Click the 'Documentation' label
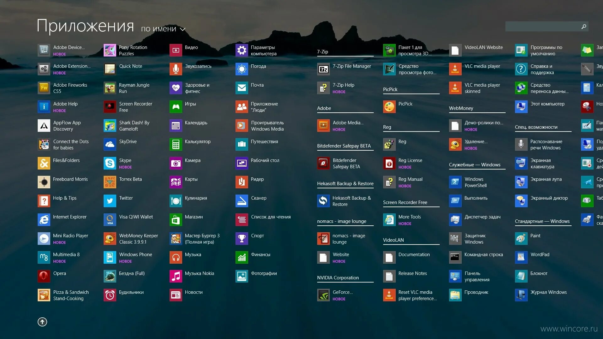This screenshot has width=603, height=339. [x=414, y=255]
